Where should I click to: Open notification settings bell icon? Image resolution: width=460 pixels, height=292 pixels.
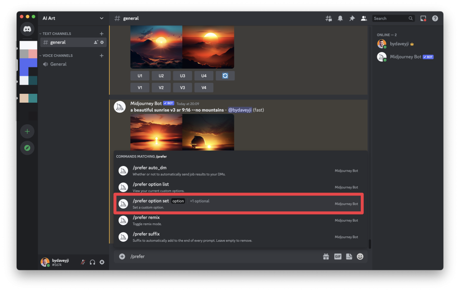[341, 18]
